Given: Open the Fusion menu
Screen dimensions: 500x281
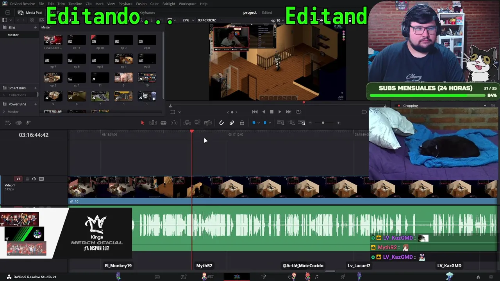Looking at the screenshot, I should click(141, 4).
